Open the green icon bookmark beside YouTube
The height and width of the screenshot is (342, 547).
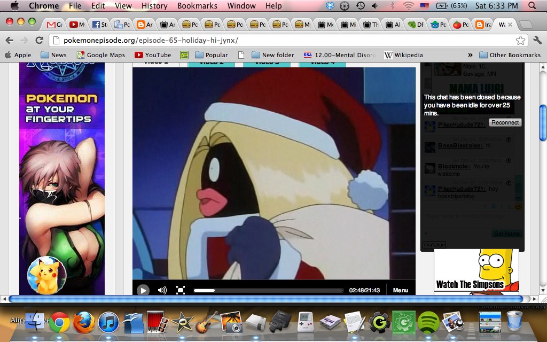pos(184,55)
